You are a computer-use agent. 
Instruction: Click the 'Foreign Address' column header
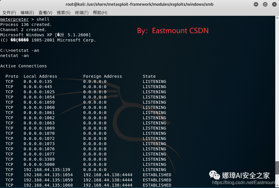tap(103, 76)
